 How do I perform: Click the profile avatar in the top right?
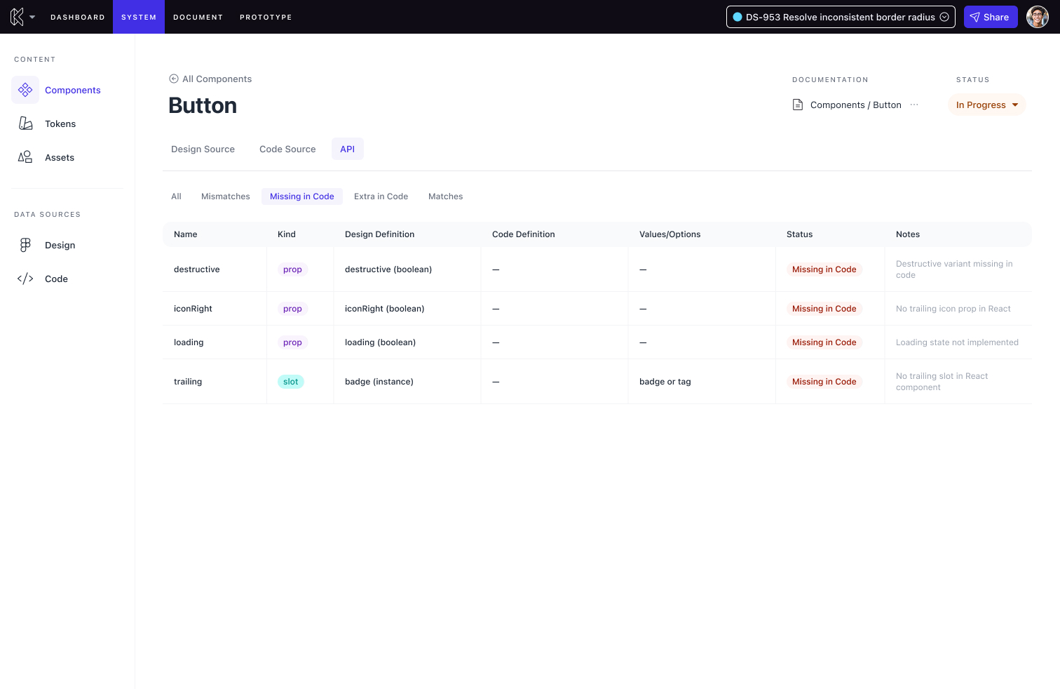pos(1037,17)
